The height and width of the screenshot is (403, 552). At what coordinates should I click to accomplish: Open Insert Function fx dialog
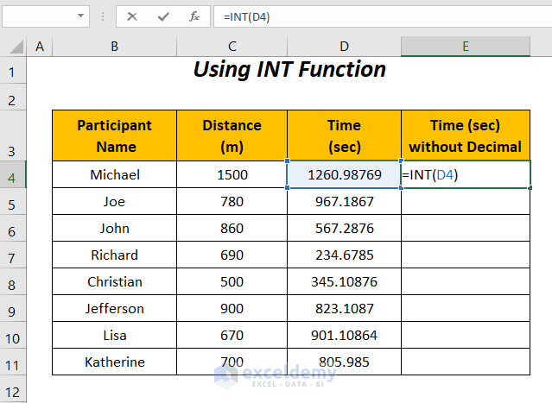point(194,16)
